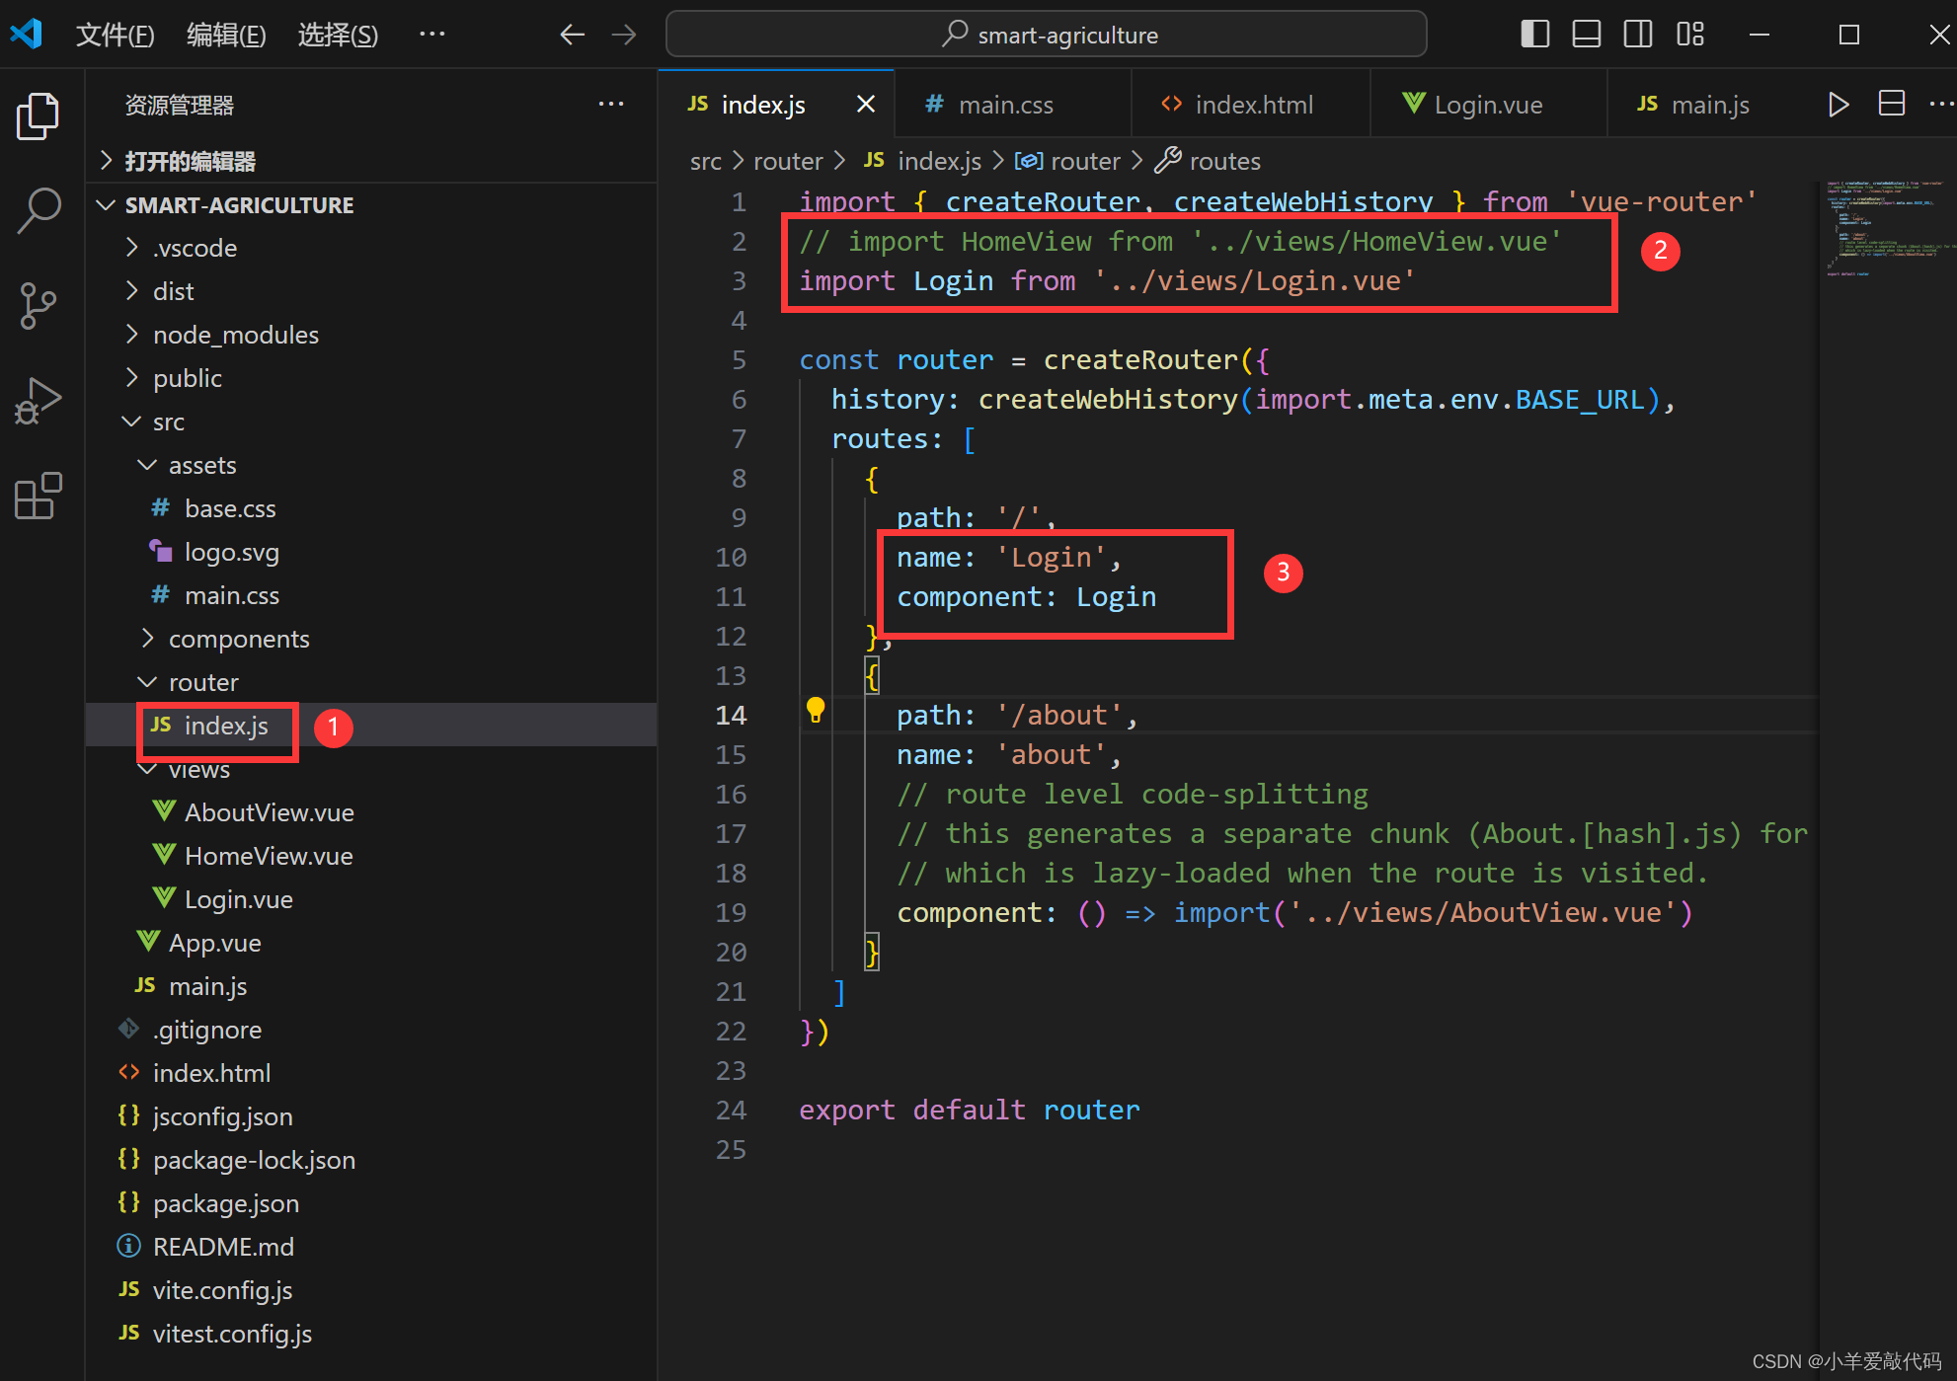The image size is (1957, 1381).
Task: Open the Extensions view
Action: pyautogui.click(x=39, y=495)
